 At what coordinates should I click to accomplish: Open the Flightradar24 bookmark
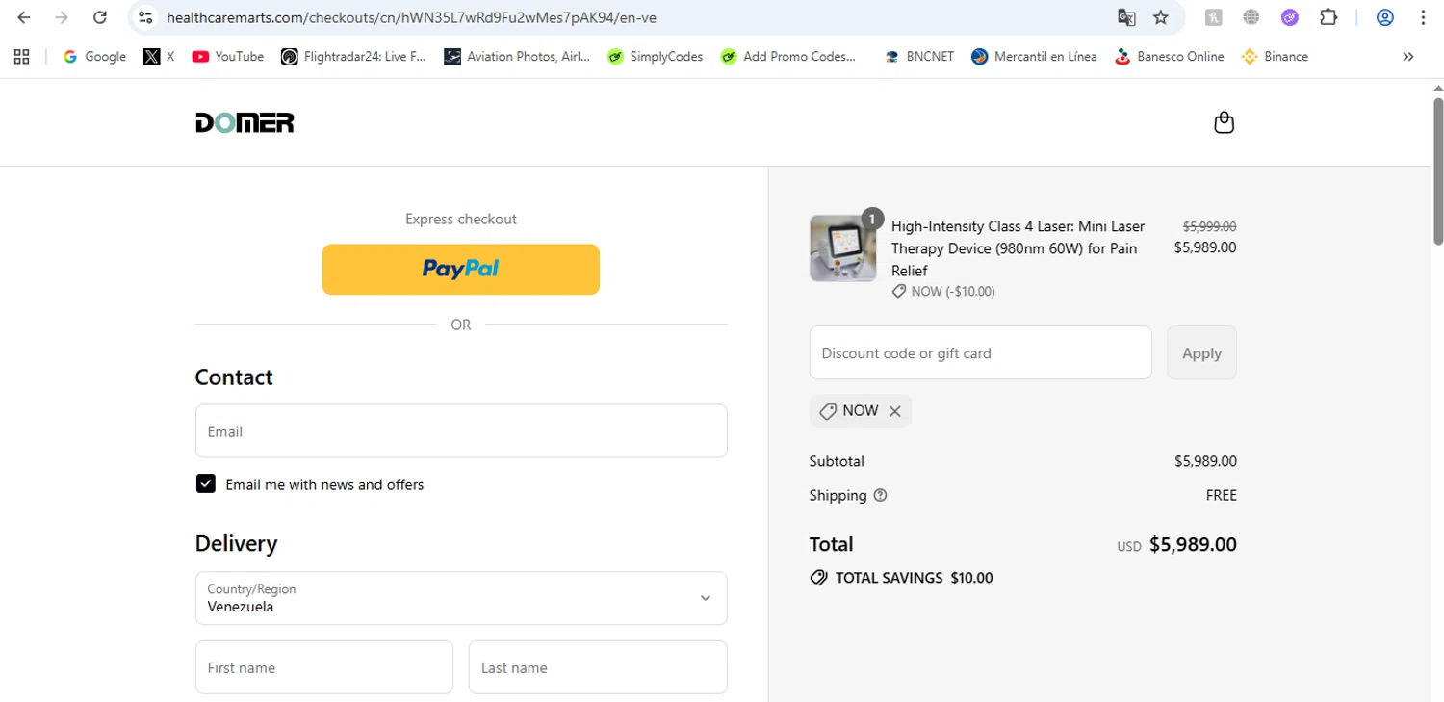coord(353,57)
